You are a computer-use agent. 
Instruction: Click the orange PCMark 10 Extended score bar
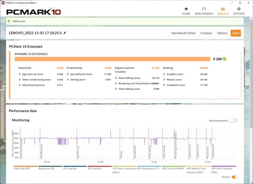pos(113,59)
